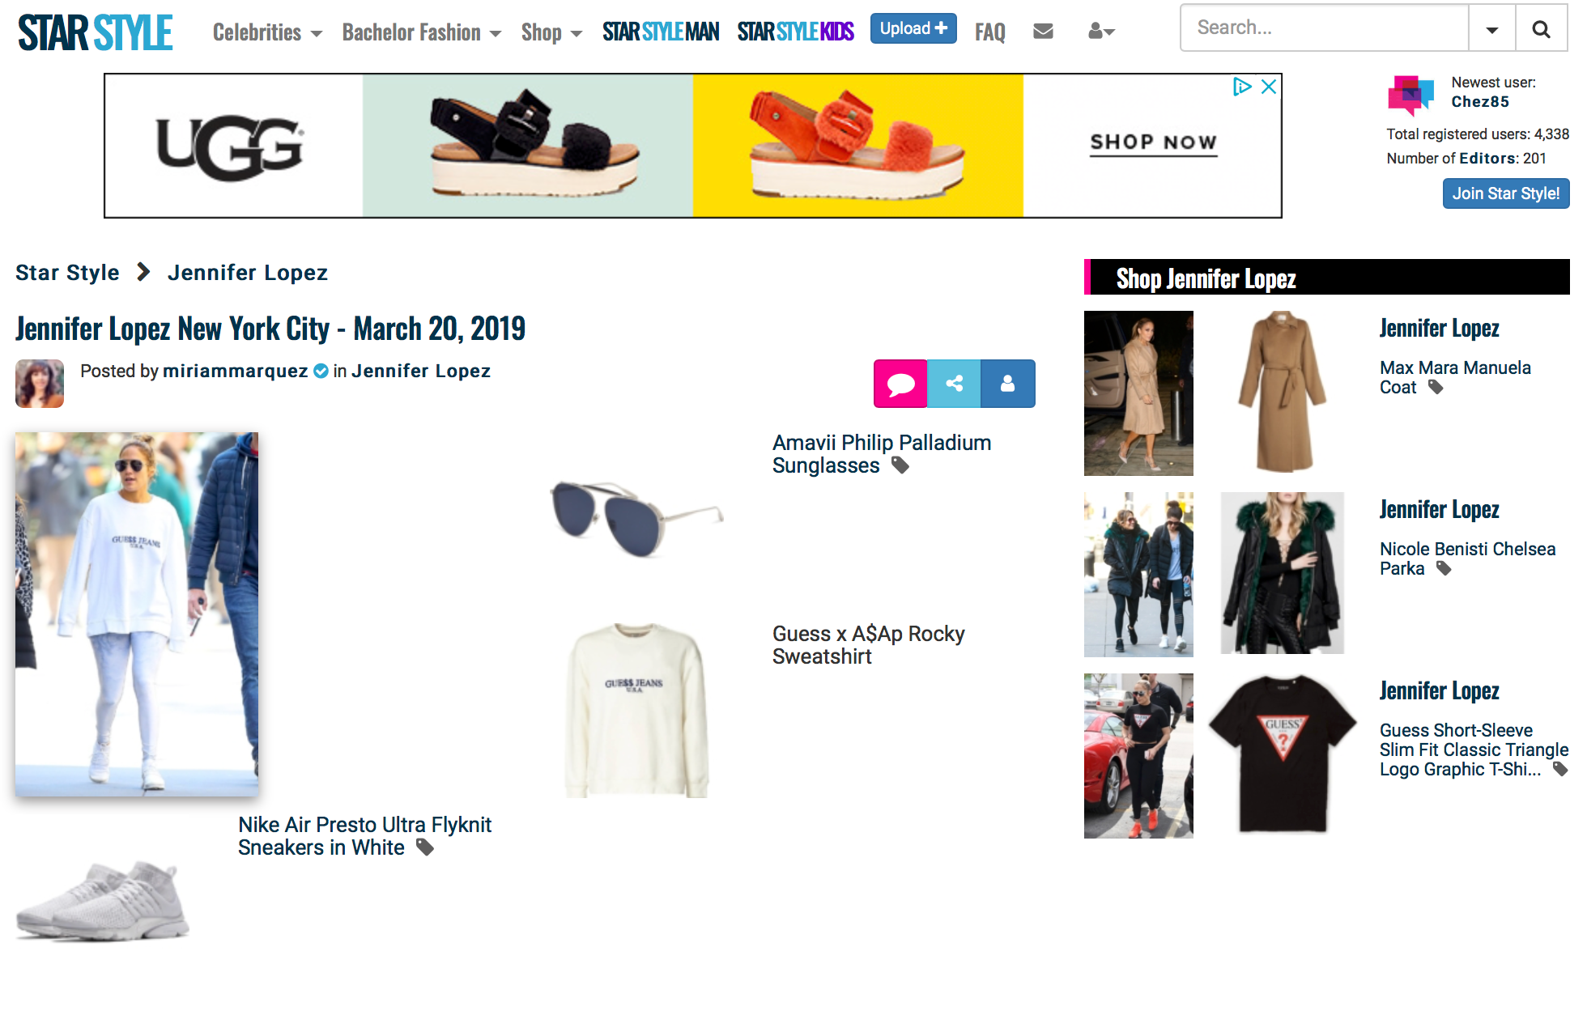Open the Shop menu
The width and height of the screenshot is (1587, 1015).
[551, 32]
